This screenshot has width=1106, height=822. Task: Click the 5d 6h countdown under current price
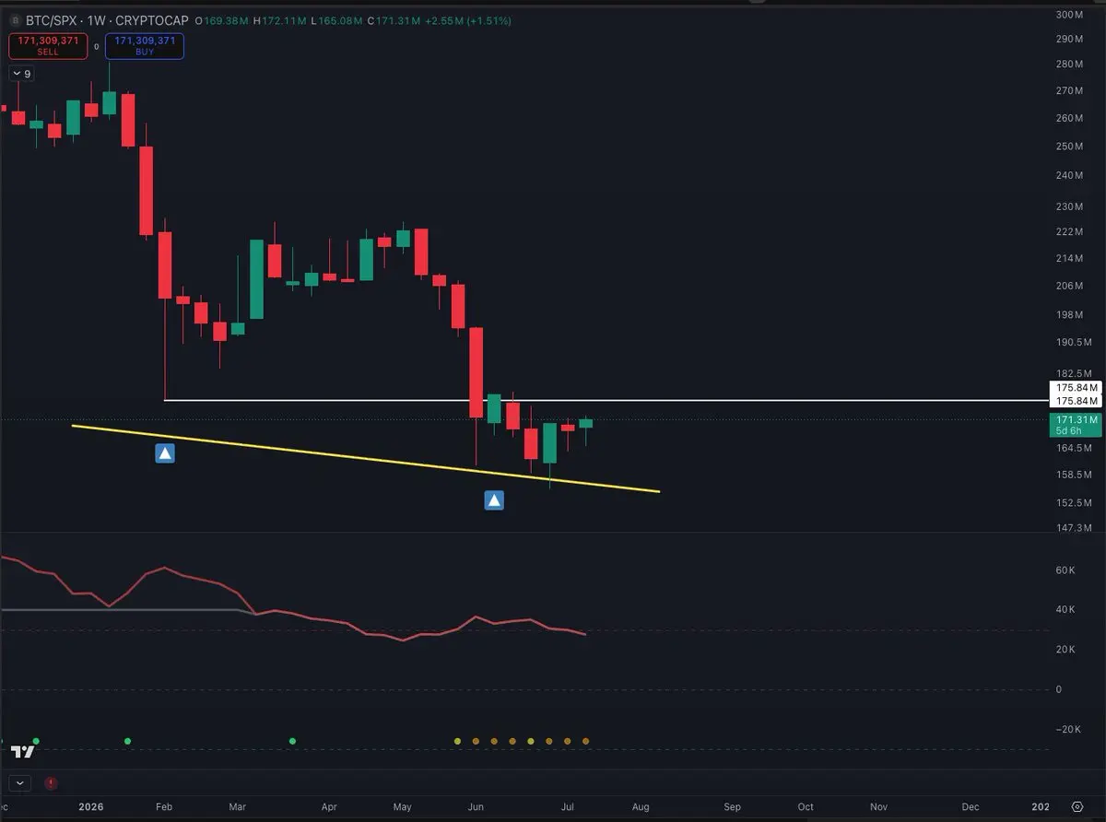click(x=1070, y=431)
